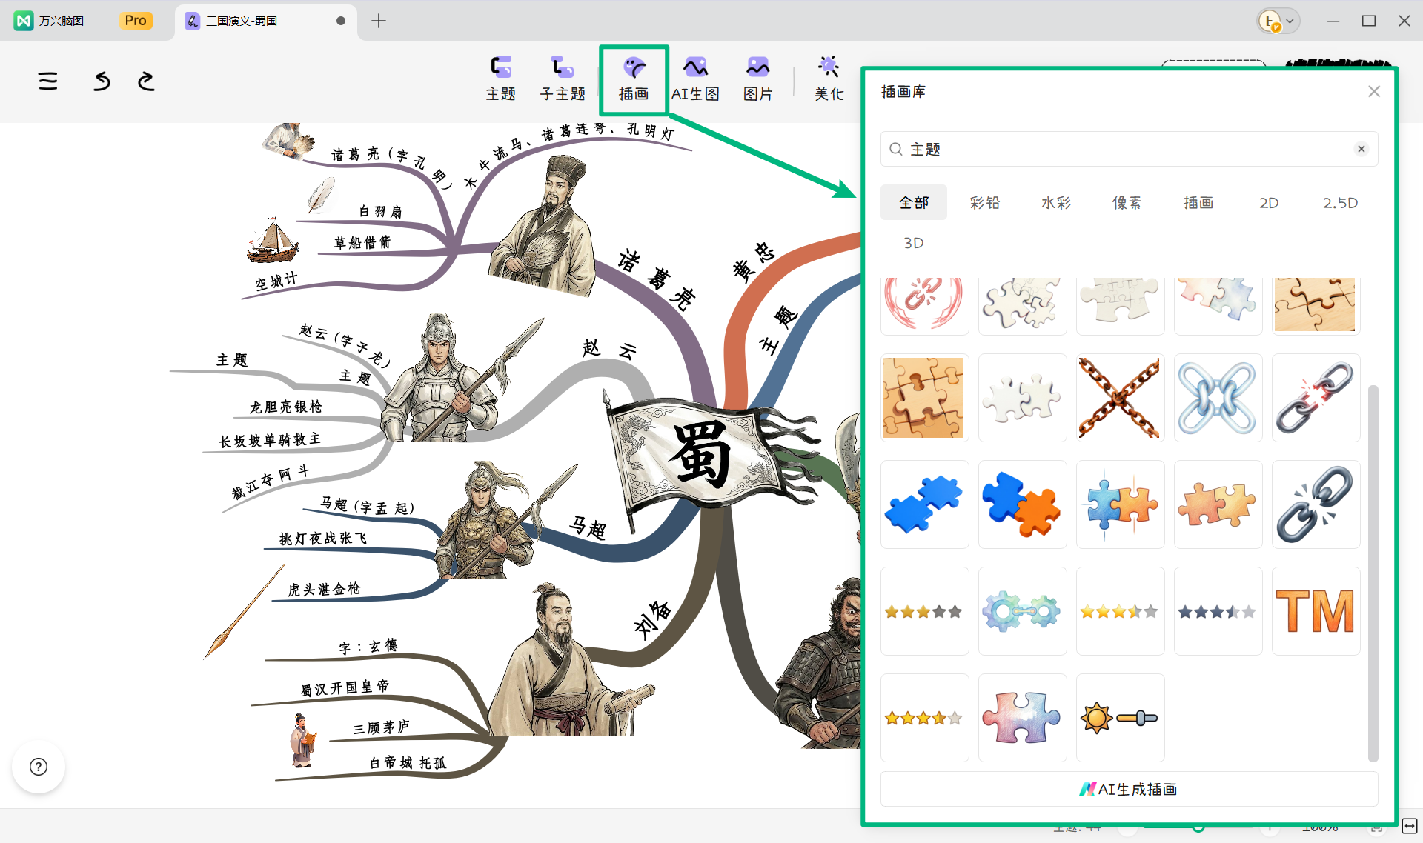Select the 龙胆亮银枪 subtopic
The width and height of the screenshot is (1423, 843).
pos(286,407)
